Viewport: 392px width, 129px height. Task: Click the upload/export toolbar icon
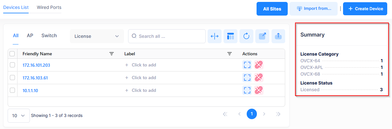coord(278,36)
